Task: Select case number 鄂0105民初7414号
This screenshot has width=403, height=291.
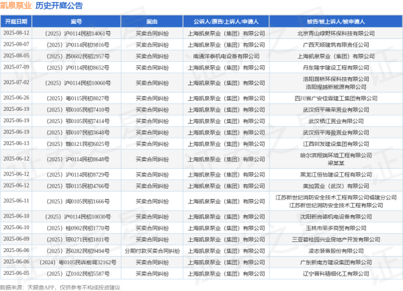Action: (87, 121)
